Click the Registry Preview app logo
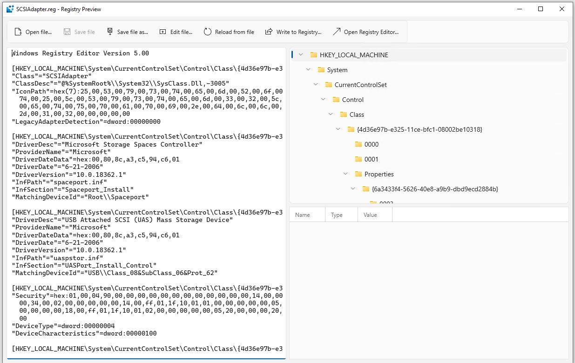The width and height of the screenshot is (575, 363). tap(9, 9)
